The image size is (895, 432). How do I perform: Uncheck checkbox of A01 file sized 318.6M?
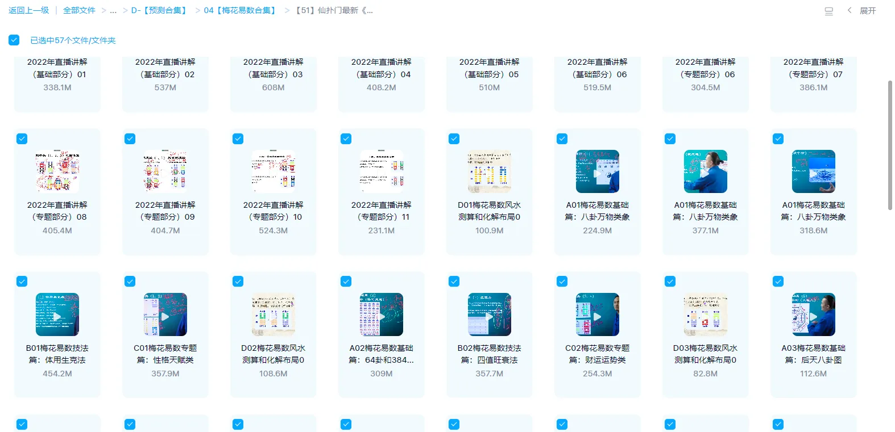coord(778,139)
